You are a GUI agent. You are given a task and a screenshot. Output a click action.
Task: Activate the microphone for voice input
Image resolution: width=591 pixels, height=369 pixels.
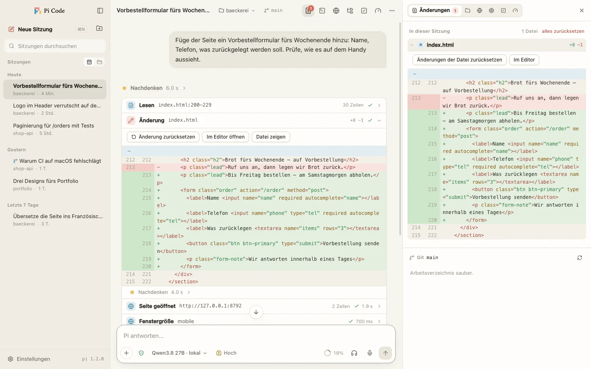tap(370, 353)
